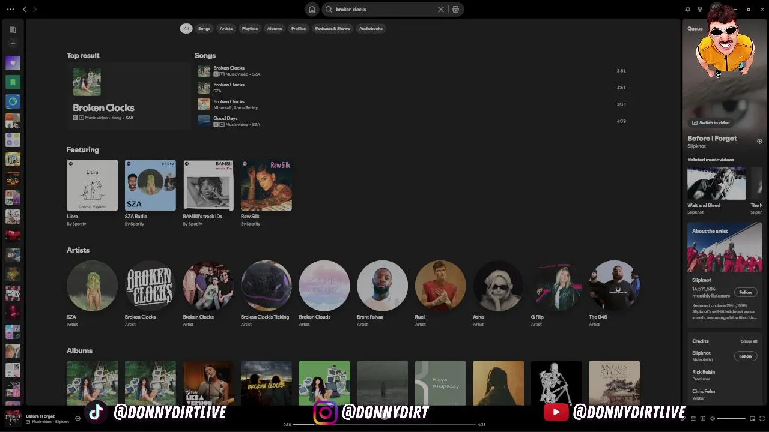Select the Podcasts & Shows filter

pyautogui.click(x=332, y=28)
